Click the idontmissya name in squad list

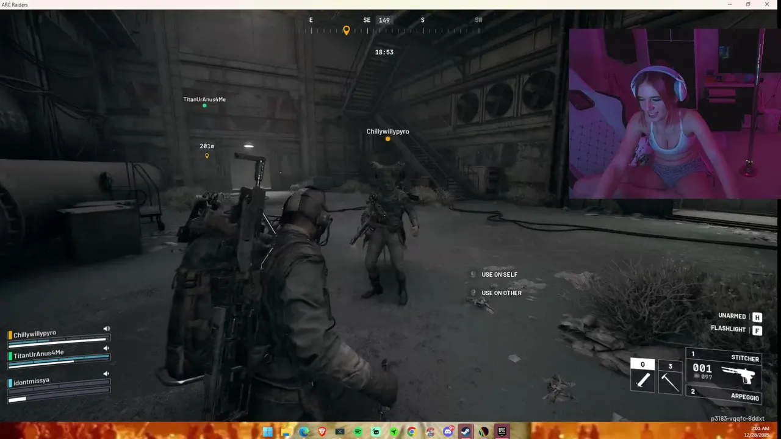coord(31,381)
